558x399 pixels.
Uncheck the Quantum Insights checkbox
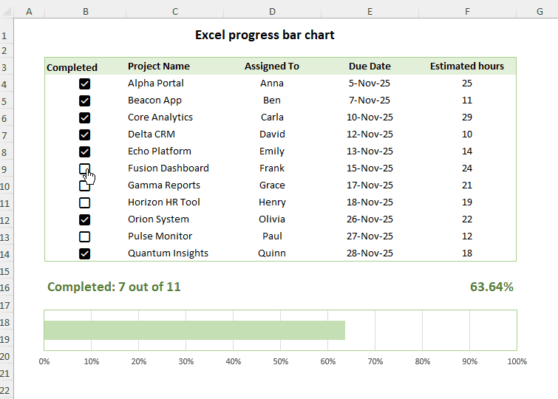tap(85, 253)
